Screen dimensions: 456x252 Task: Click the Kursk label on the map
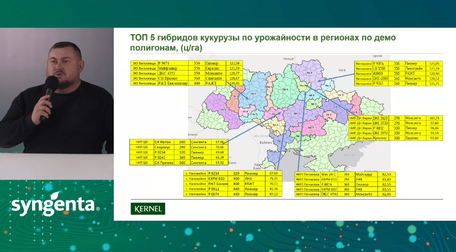coord(342,70)
